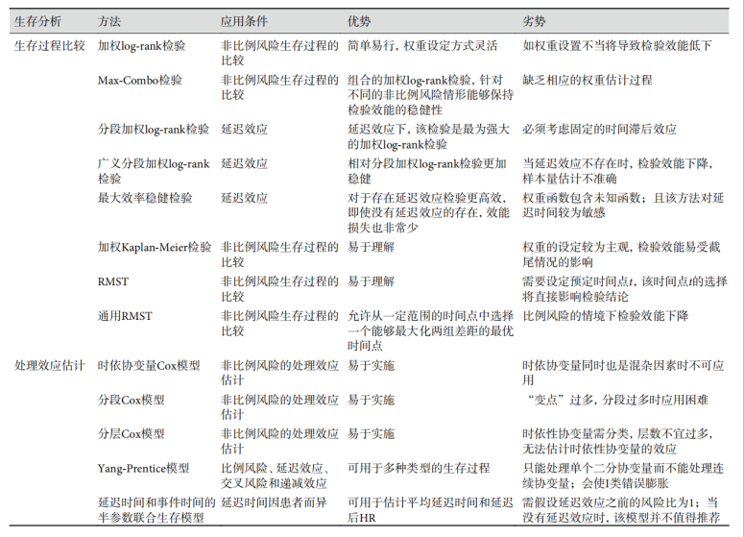This screenshot has width=744, height=537.
Task: Click the '分段Cox模型' method cell
Action: coord(131,400)
